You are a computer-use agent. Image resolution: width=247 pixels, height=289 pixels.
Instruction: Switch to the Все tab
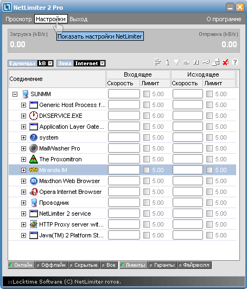109,265
